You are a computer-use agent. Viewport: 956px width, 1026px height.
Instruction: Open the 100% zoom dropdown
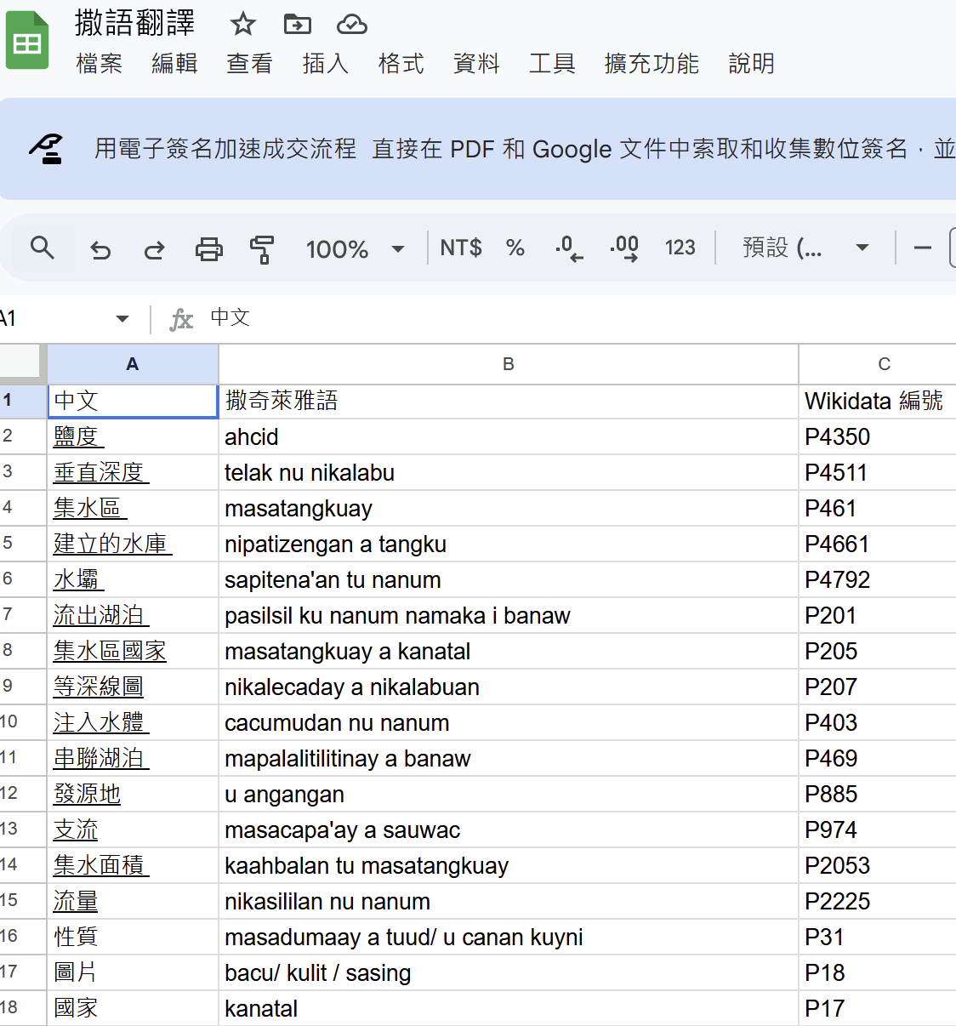click(x=355, y=249)
